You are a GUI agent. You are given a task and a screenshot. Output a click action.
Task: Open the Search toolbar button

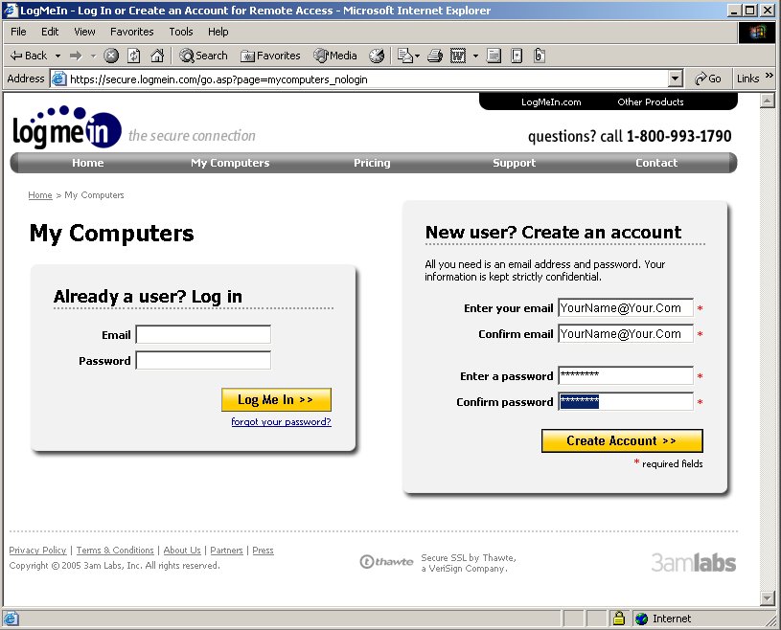point(203,56)
